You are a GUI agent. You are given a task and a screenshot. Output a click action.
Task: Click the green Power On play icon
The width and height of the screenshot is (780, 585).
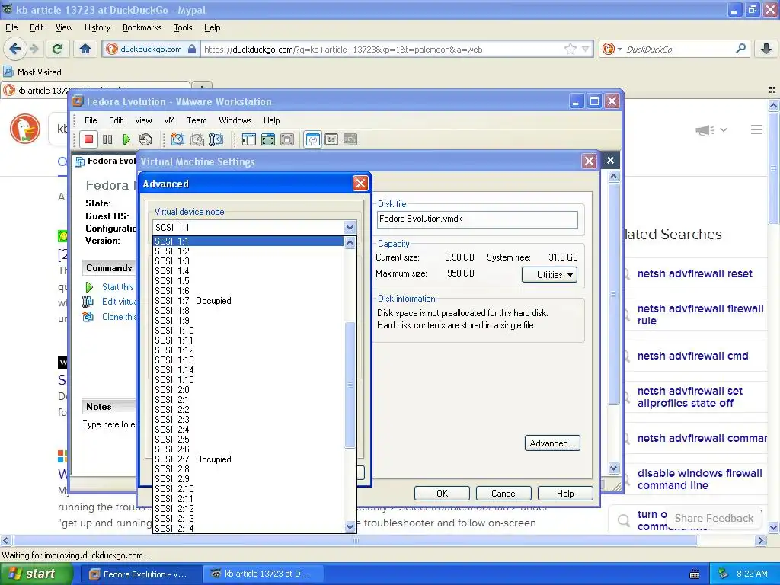coord(126,140)
